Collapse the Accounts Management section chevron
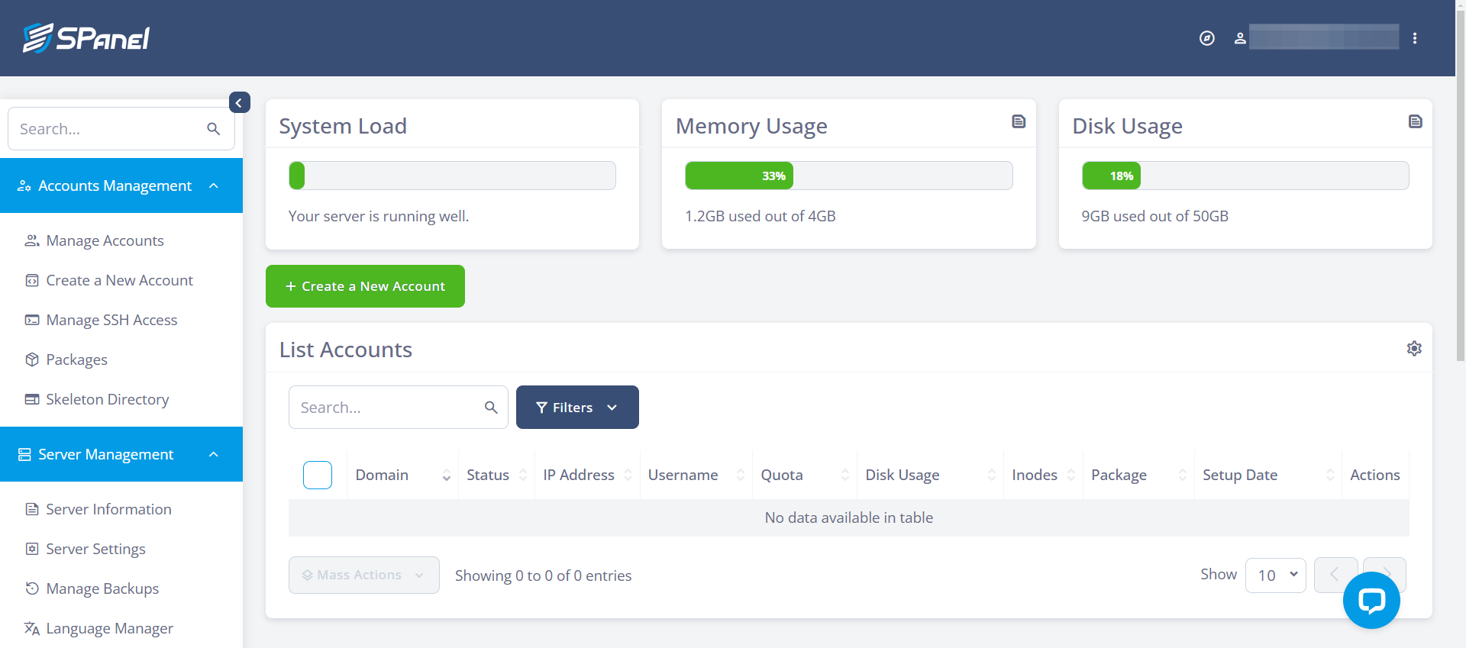The width and height of the screenshot is (1466, 648). (x=214, y=185)
